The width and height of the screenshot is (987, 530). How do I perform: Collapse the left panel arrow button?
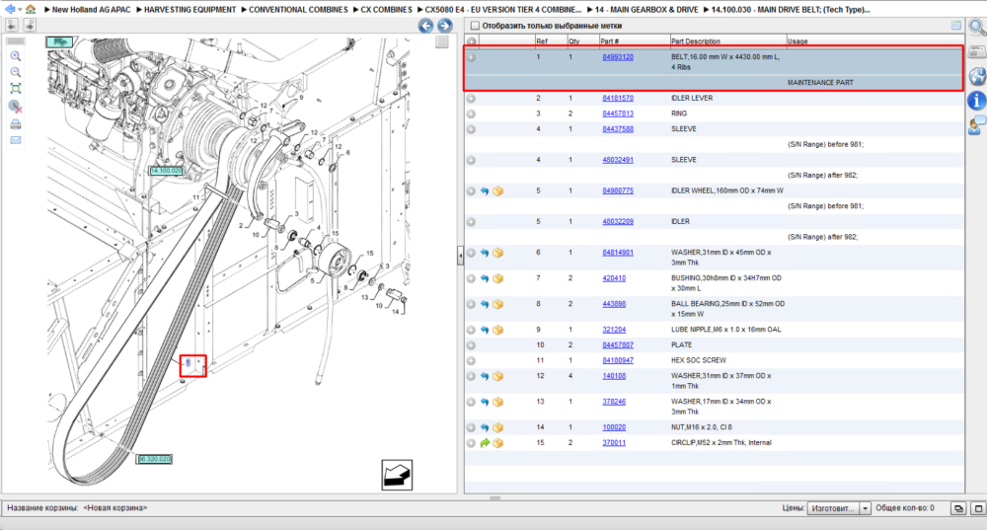tap(12, 26)
